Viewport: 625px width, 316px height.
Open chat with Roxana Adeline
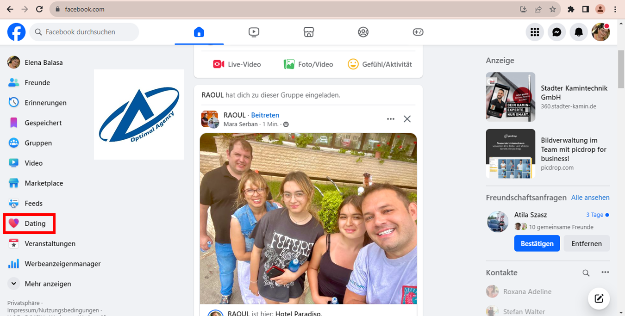[x=519, y=291]
